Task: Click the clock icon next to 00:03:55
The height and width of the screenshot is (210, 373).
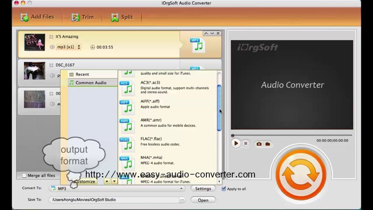Action: point(93,47)
